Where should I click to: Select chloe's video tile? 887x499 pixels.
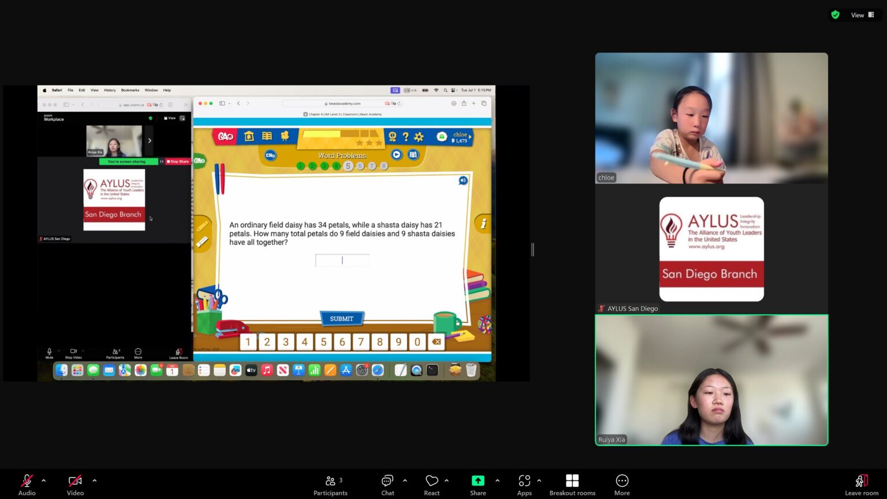click(x=711, y=118)
